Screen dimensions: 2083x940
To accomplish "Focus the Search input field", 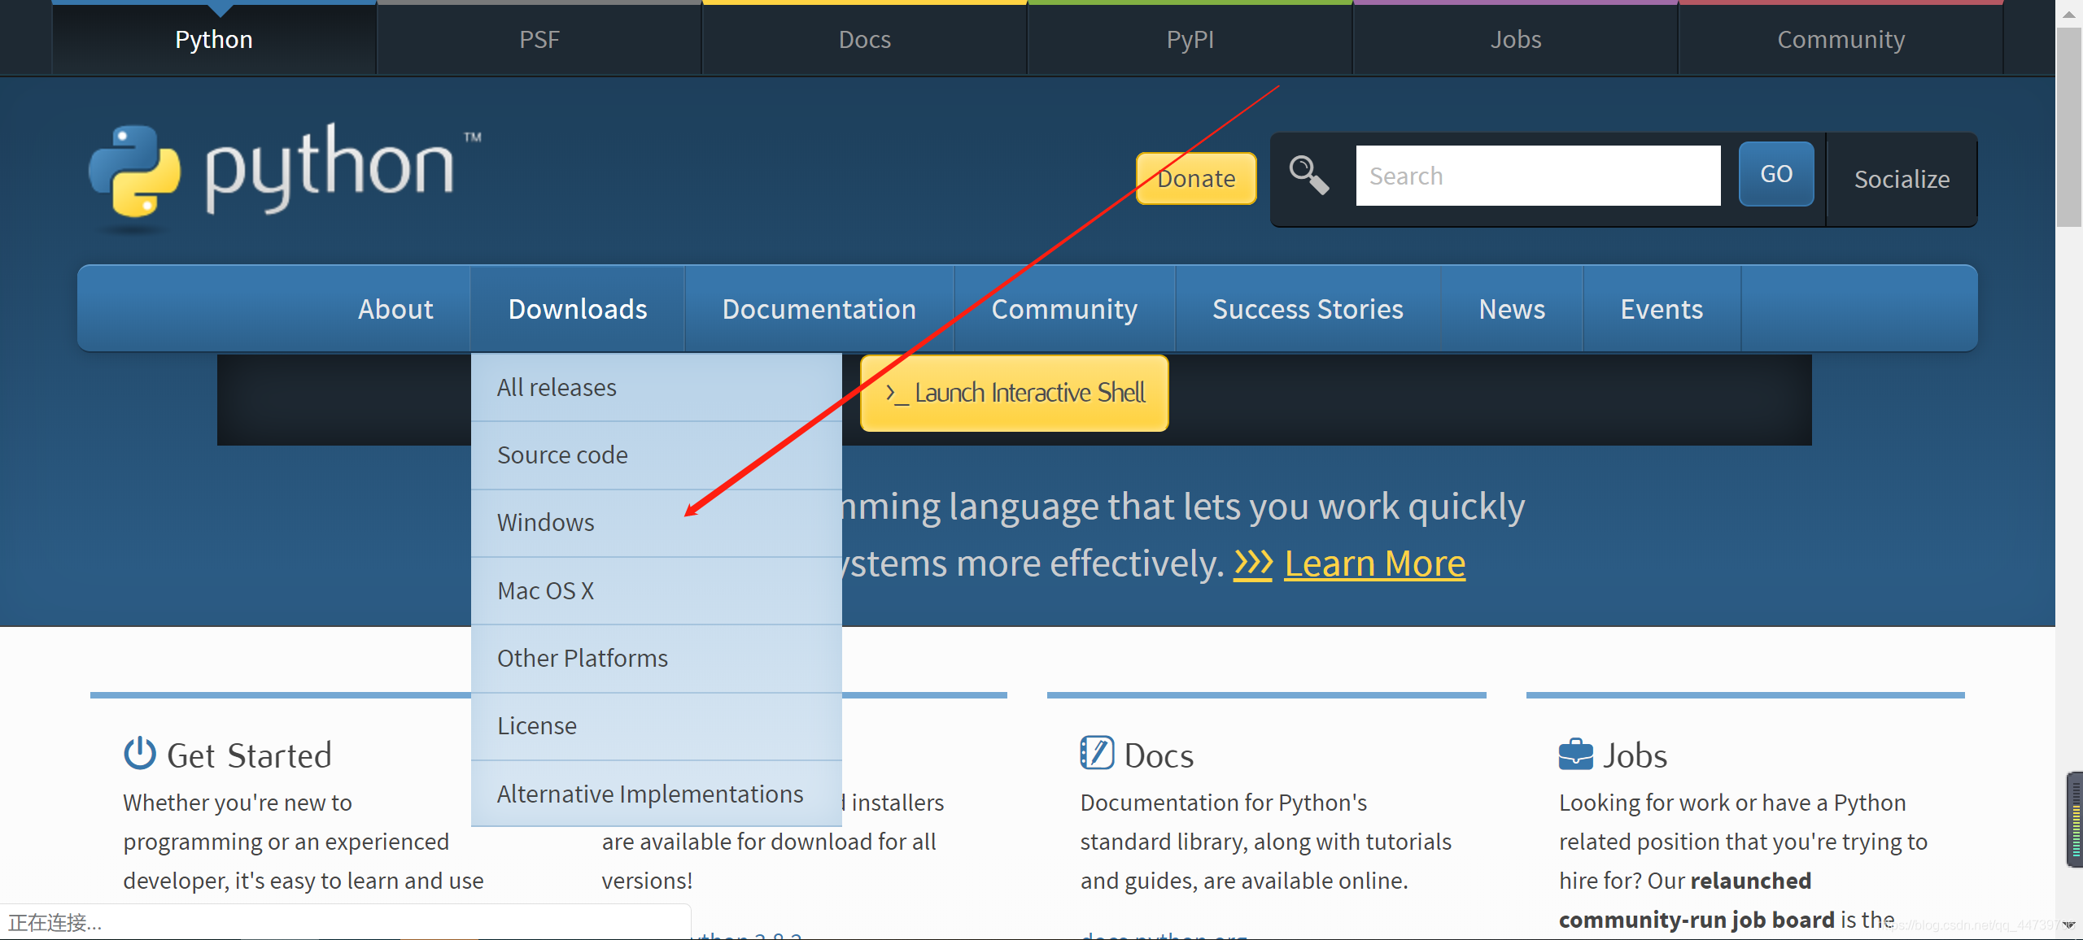I will click(1538, 176).
